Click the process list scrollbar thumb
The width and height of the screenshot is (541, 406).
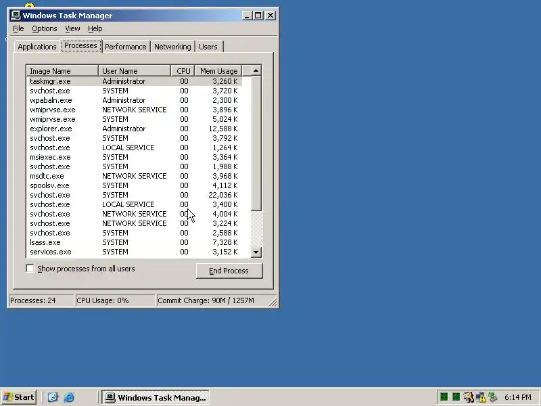[256, 143]
